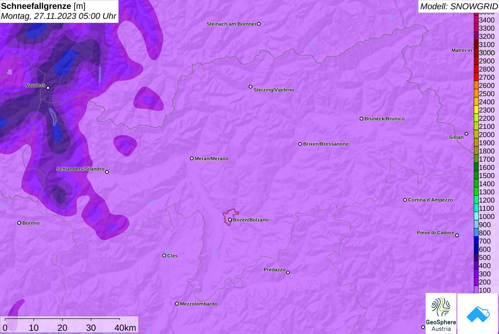Pick the 3400 legend color swatch
Viewport: 499px width, 334px height.
pos(476,20)
